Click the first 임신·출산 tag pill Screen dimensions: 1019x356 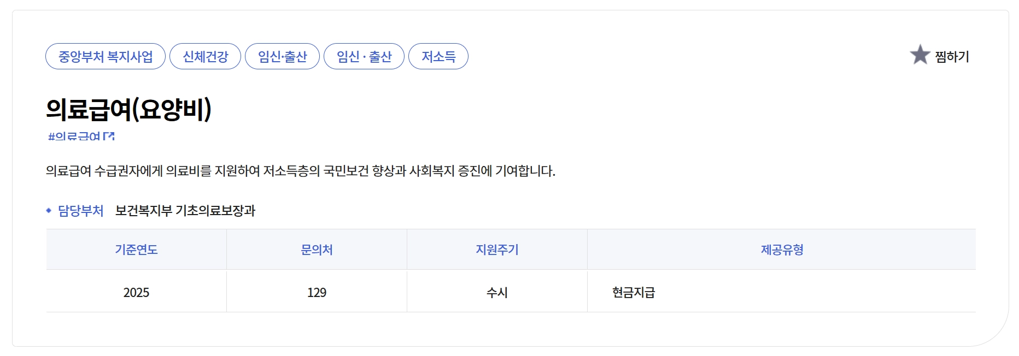[x=283, y=56]
